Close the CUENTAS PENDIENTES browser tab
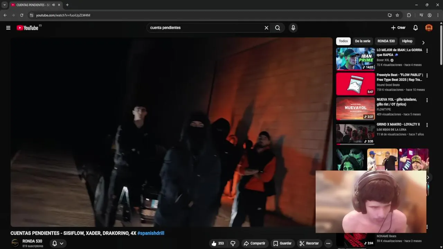The height and width of the screenshot is (249, 443). tap(59, 5)
